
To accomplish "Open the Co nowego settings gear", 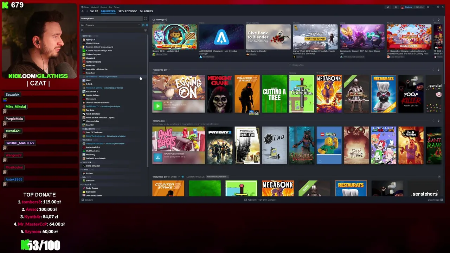I will (166, 20).
